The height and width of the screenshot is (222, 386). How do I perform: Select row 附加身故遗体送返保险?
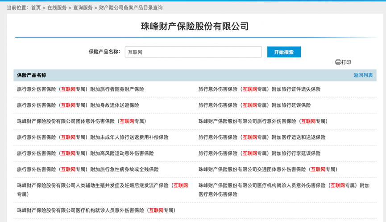78,105
